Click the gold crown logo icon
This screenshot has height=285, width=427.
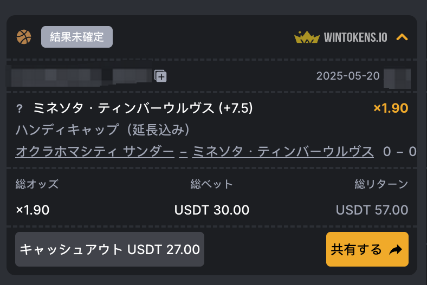[307, 37]
